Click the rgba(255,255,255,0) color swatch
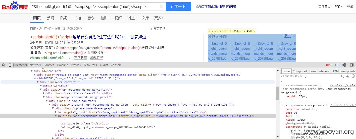The width and height of the screenshot is (356, 139). coord(292,134)
